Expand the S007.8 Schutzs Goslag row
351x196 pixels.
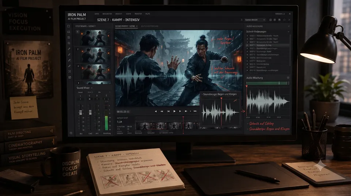tap(248, 64)
